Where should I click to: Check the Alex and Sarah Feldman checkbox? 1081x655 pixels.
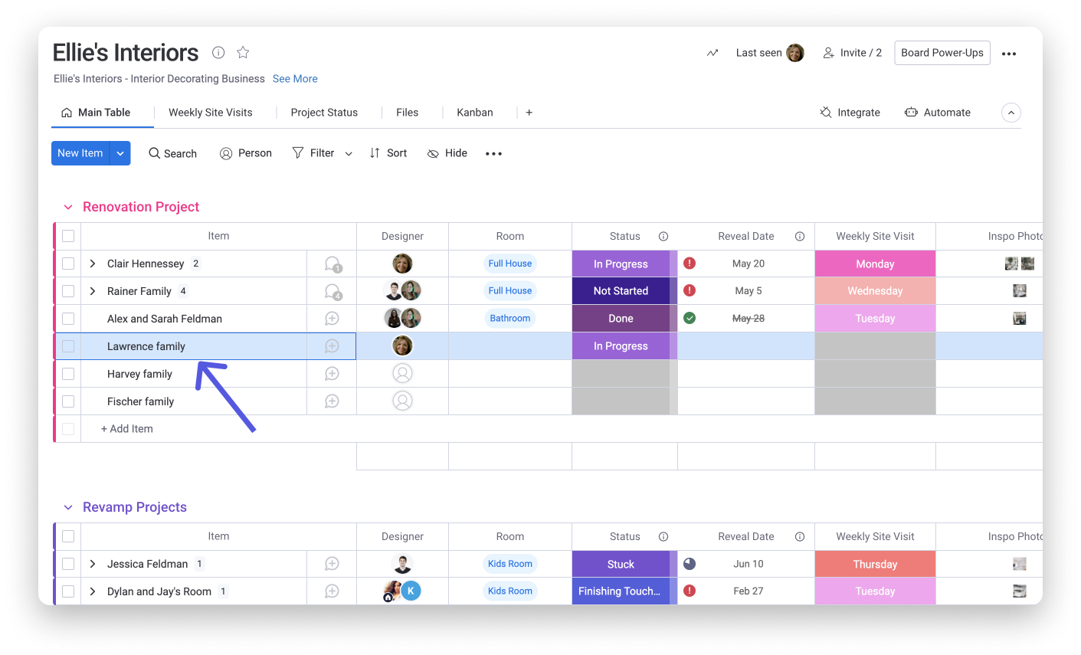coord(68,319)
